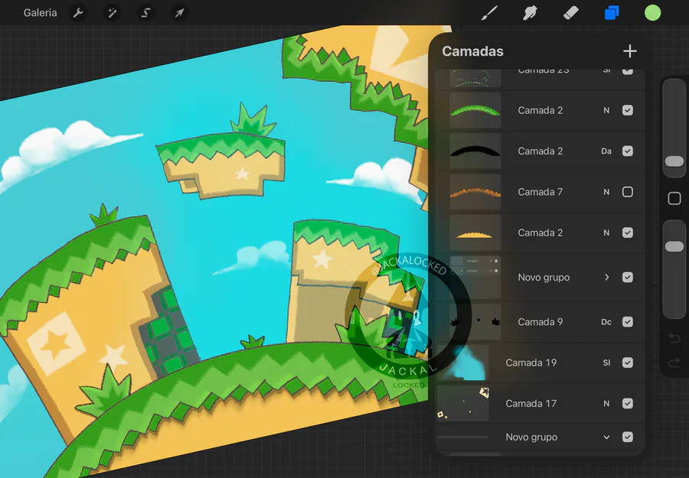
Task: Select the green arc layer thumbnail
Action: click(475, 110)
